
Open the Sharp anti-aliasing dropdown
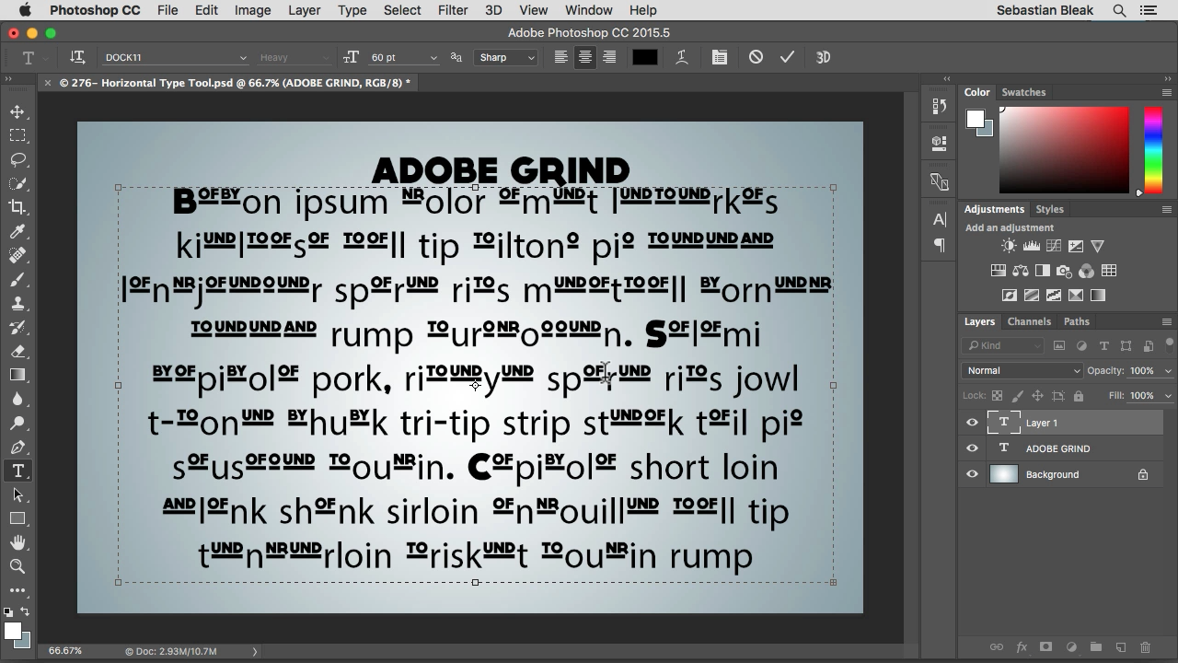(x=506, y=57)
